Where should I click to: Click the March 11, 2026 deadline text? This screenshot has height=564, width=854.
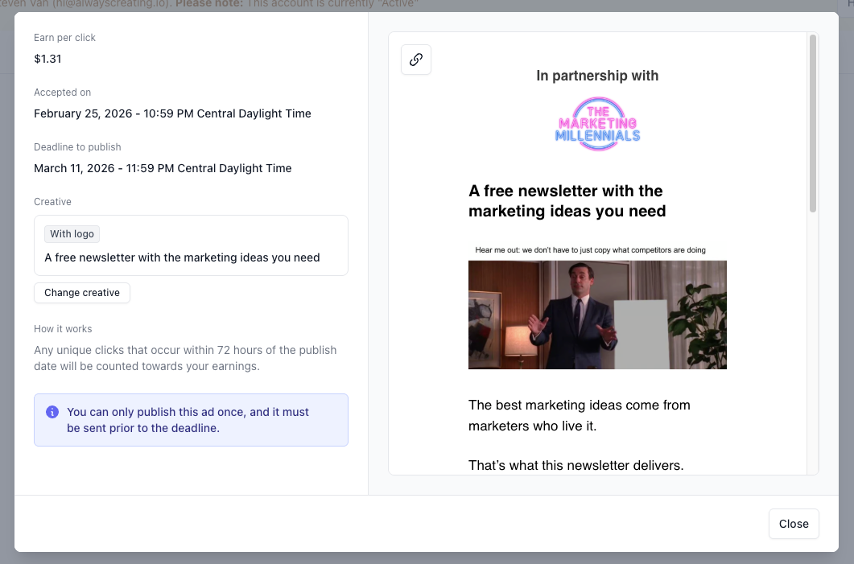click(163, 168)
